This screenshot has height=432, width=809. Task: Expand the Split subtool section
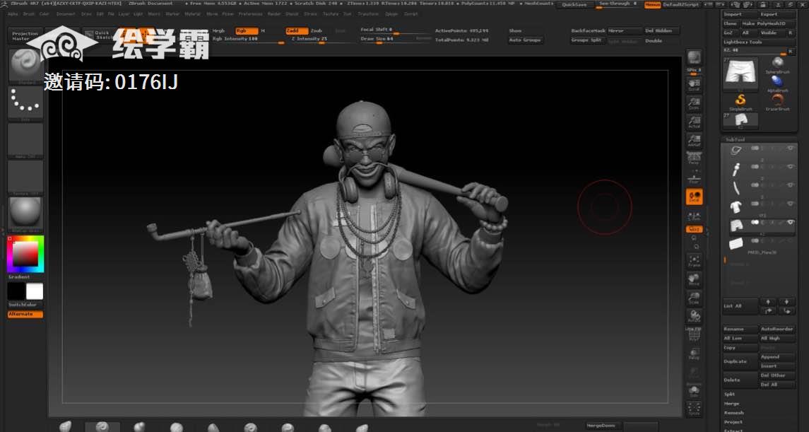pos(730,395)
